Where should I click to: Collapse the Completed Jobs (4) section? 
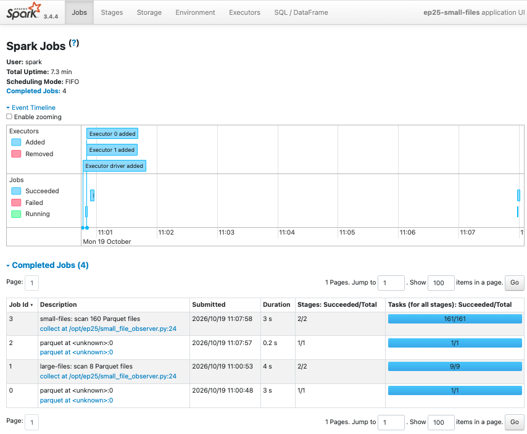click(48, 265)
